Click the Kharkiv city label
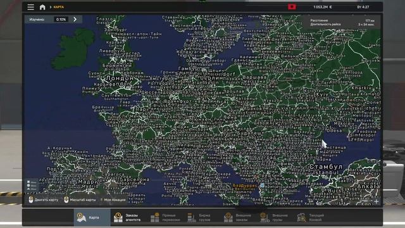 361,88
